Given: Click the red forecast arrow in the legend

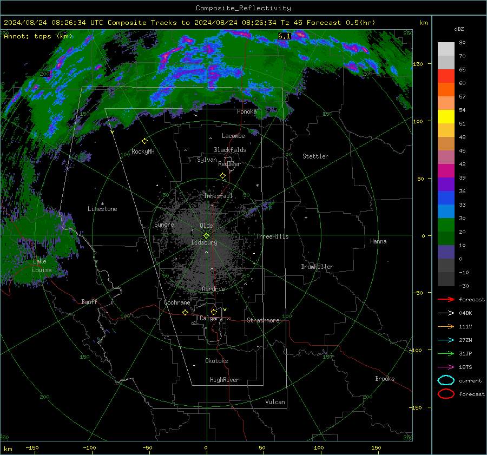Looking at the screenshot, I should 446,299.
